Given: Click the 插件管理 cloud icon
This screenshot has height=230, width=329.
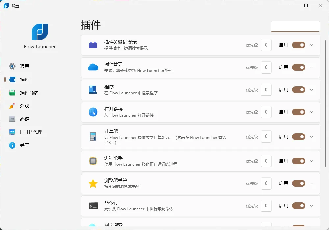Looking at the screenshot, I should click(x=93, y=67).
